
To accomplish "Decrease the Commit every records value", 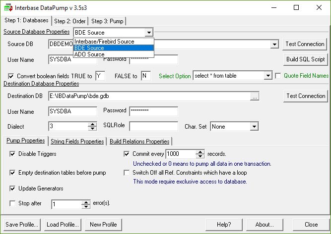I will point(200,156).
